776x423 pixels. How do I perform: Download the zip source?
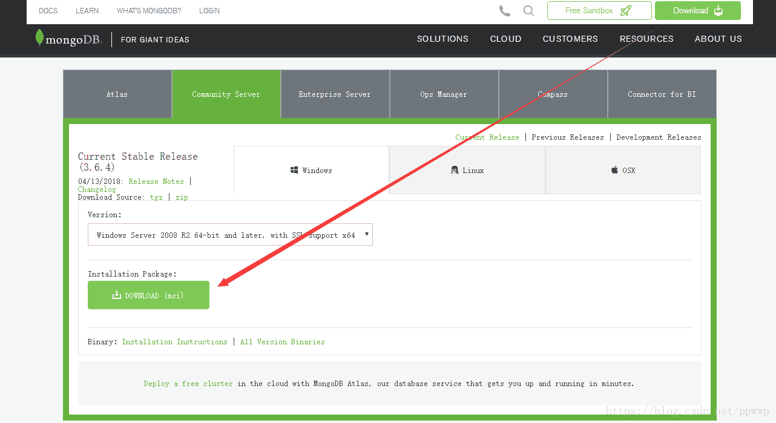[182, 197]
